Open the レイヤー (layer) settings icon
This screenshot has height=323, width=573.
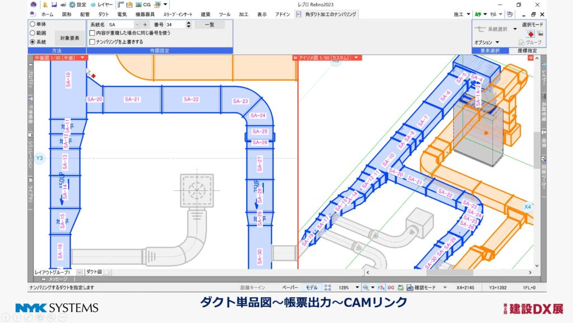92,4
